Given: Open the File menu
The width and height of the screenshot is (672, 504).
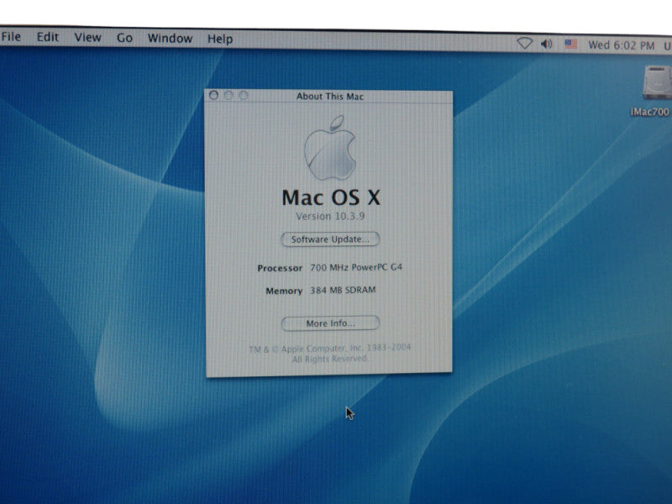Looking at the screenshot, I should click(11, 37).
